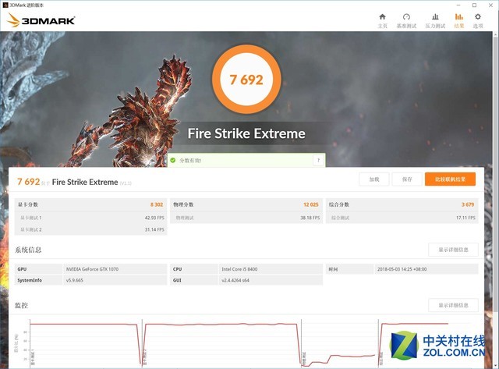Close the 3DMark window

tap(490, 5)
